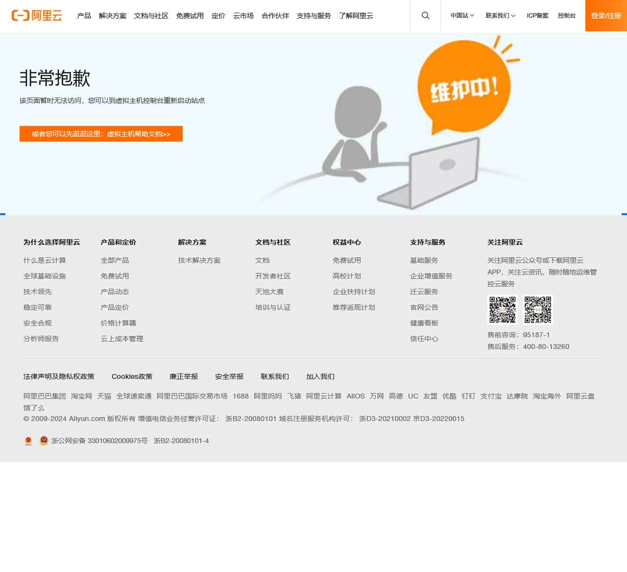The width and height of the screenshot is (627, 572).
Task: Open the 产品 menu
Action: 84,16
